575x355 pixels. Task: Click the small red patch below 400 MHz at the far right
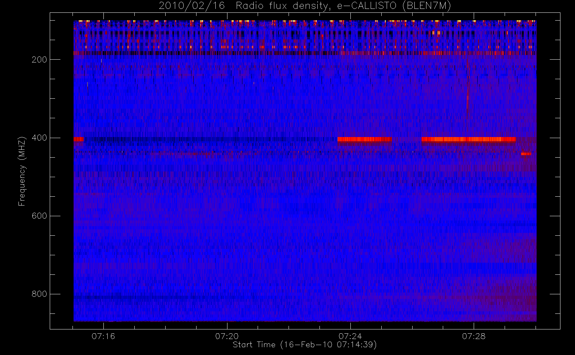[x=526, y=154]
